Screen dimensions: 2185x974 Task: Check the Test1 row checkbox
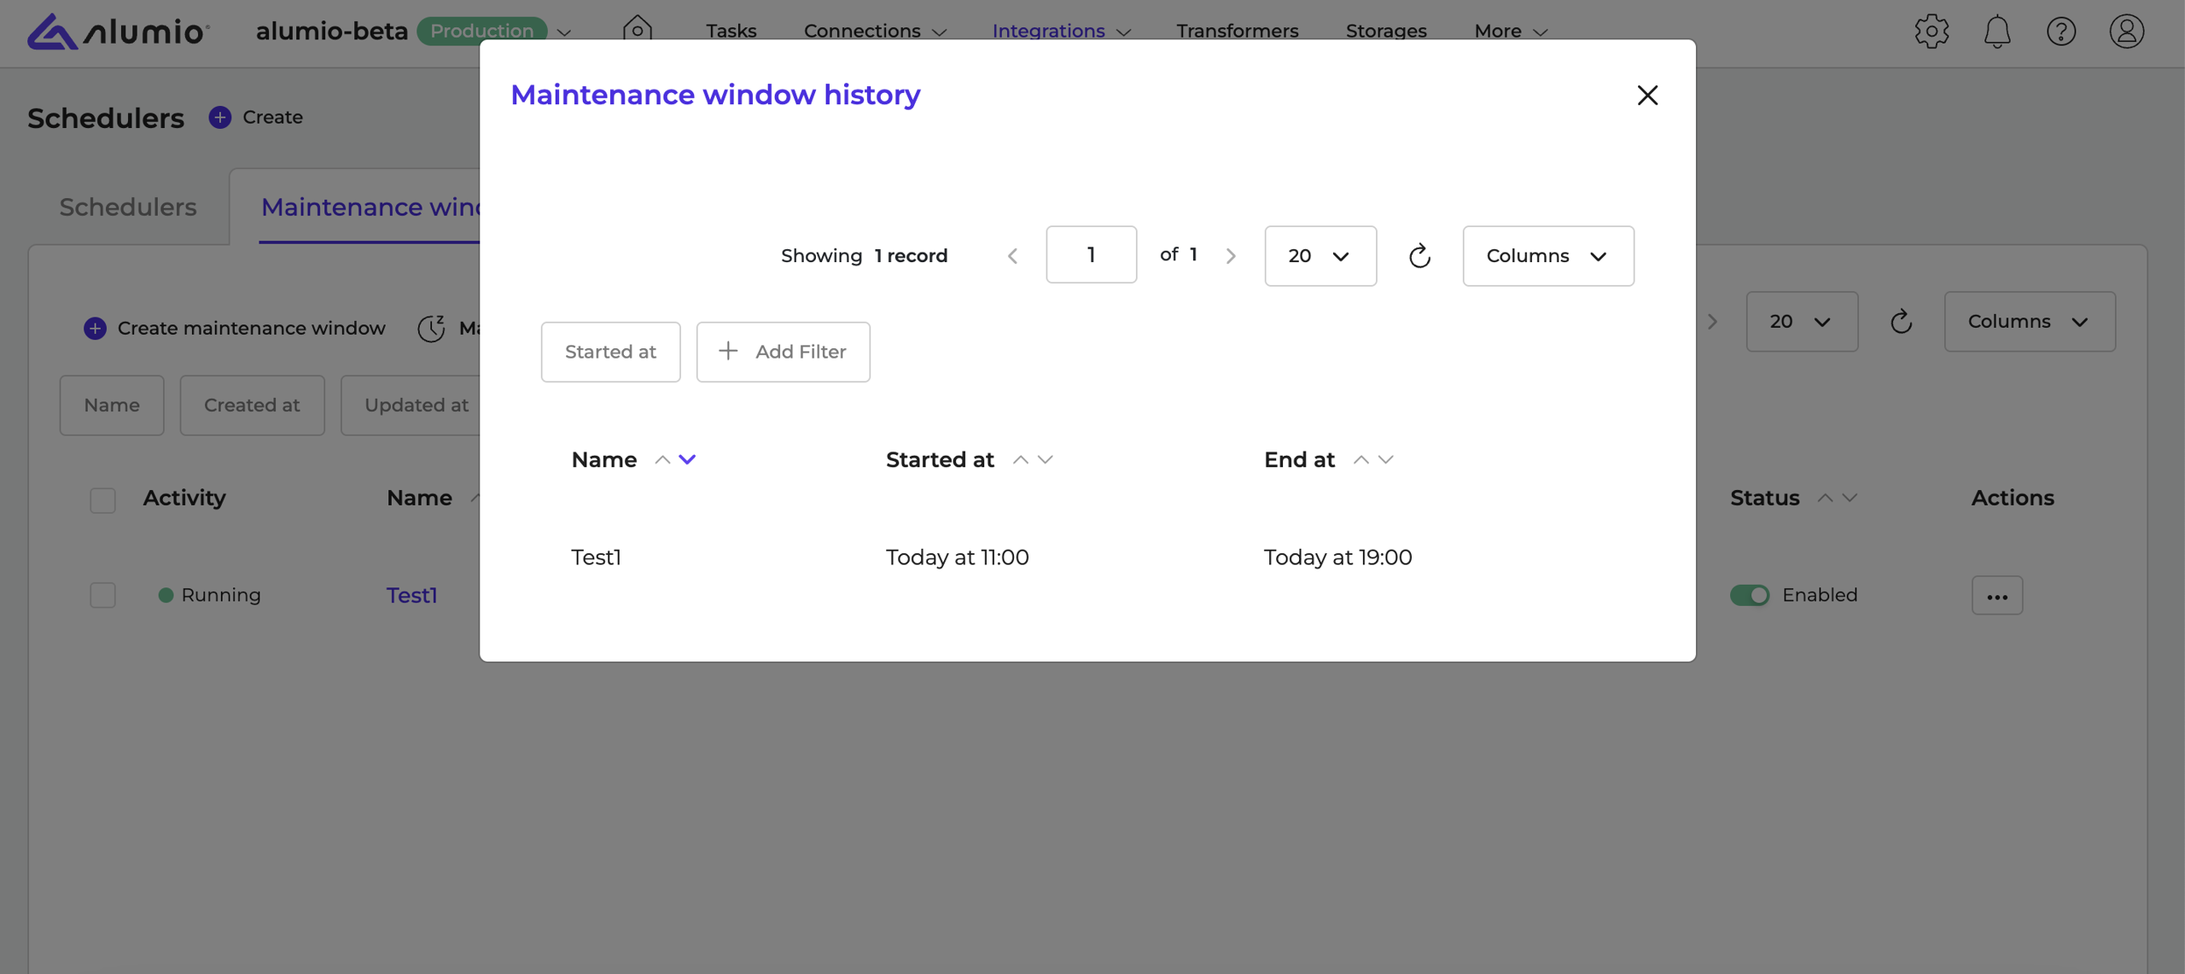click(x=102, y=595)
